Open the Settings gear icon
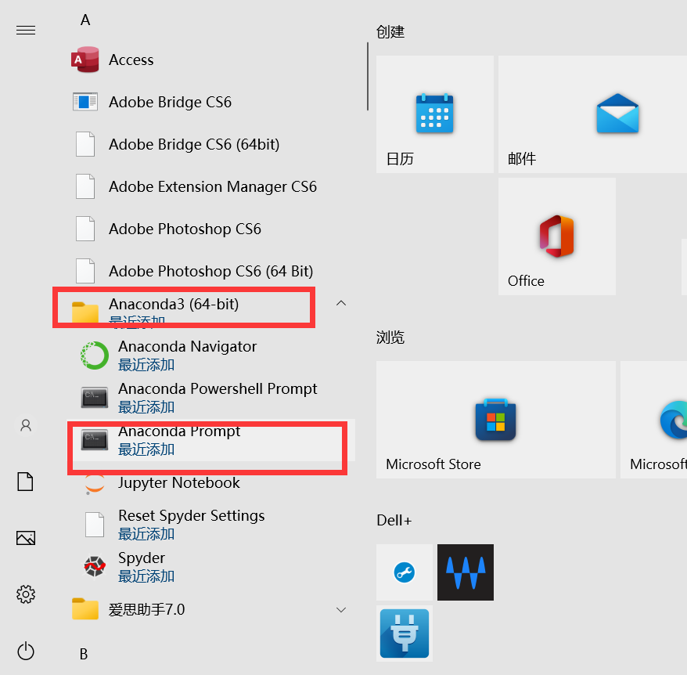The height and width of the screenshot is (675, 687). [x=26, y=594]
